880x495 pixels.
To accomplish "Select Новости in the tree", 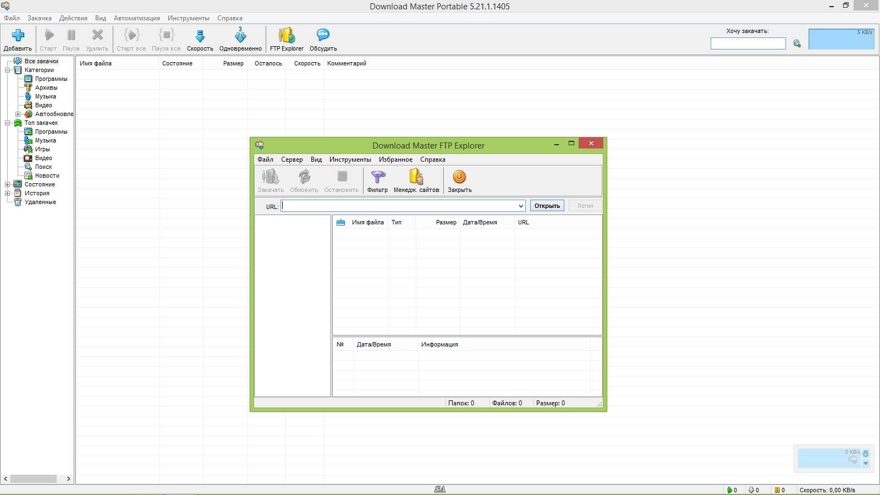I will (47, 175).
